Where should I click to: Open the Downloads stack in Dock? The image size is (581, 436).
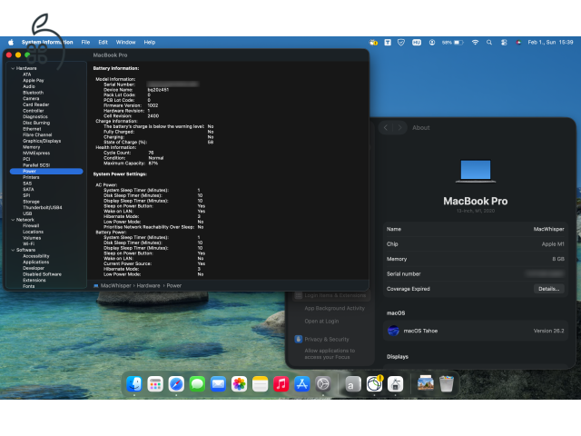(x=426, y=383)
